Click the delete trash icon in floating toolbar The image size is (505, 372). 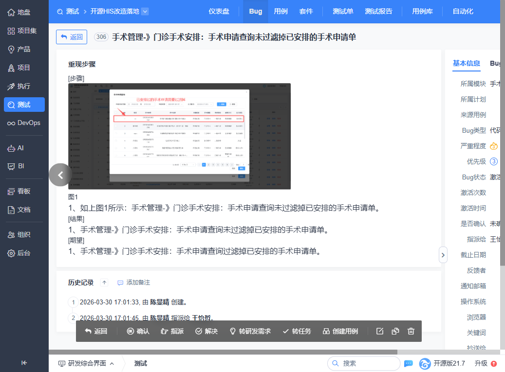(x=411, y=331)
